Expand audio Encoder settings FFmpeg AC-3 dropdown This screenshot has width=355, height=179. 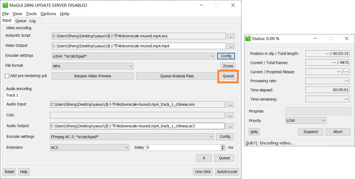[x=132, y=137]
